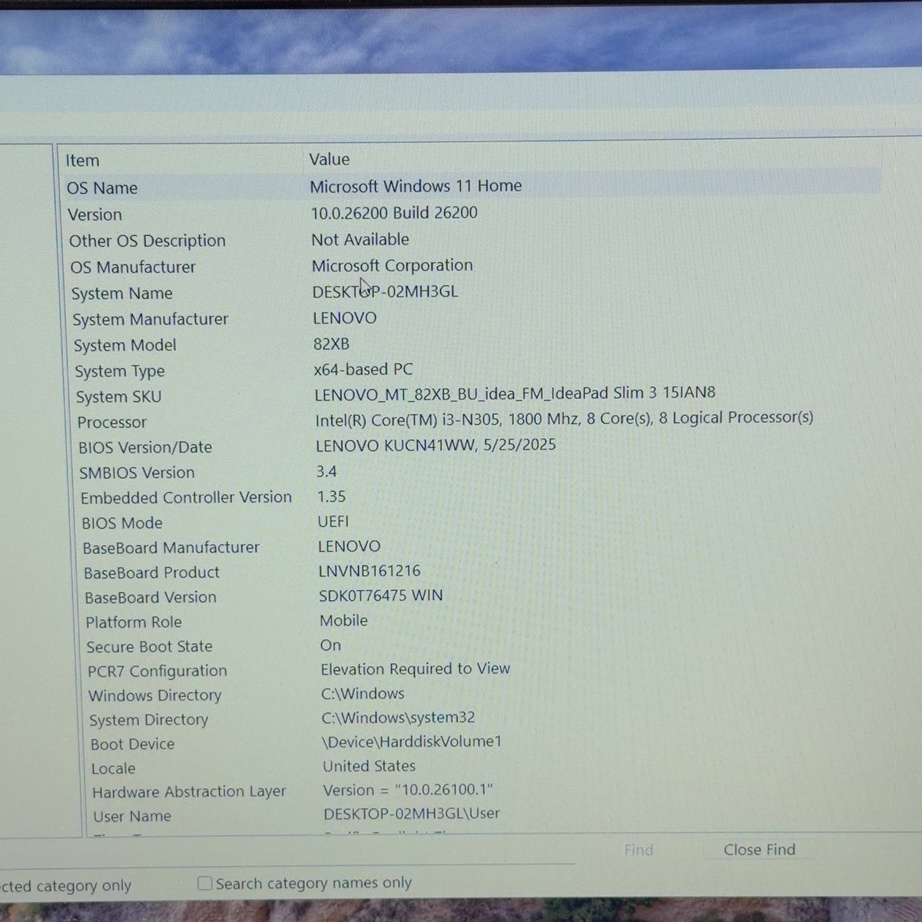This screenshot has height=922, width=922.
Task: Select PCR7 Configuration row
Action: pyautogui.click(x=158, y=671)
